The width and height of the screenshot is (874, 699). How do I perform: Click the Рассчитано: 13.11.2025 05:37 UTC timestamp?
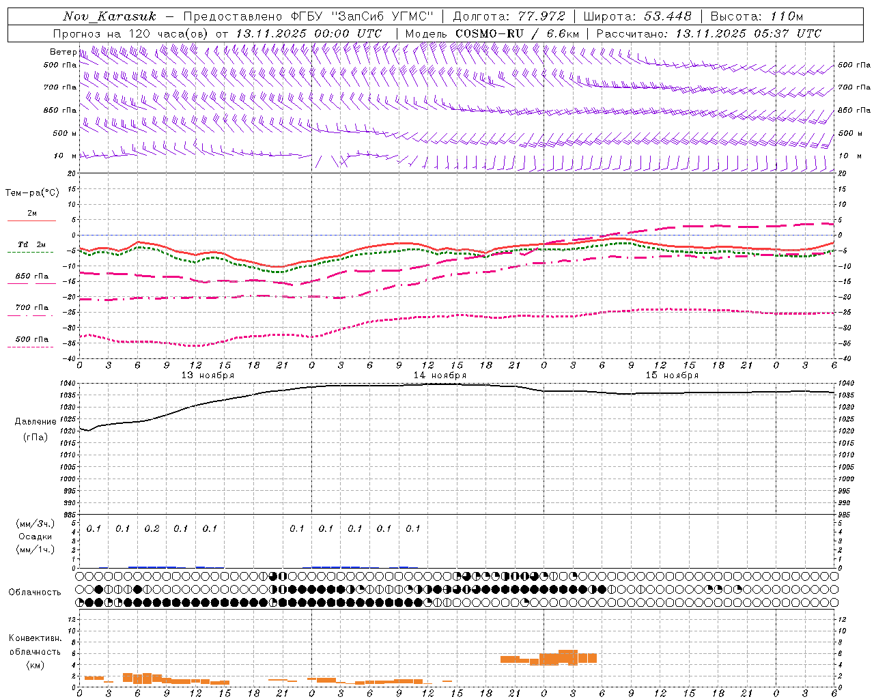[x=709, y=33]
